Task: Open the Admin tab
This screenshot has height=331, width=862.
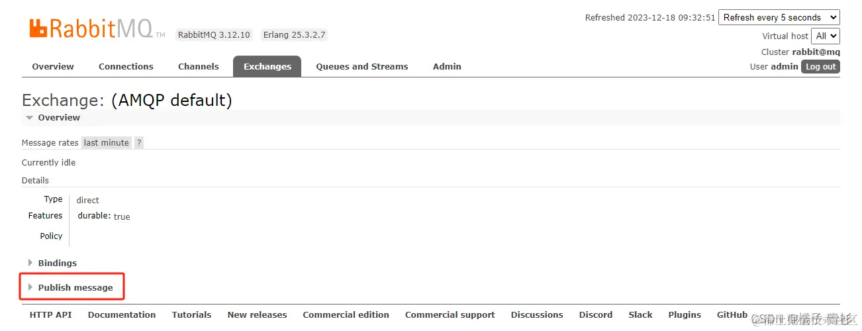Action: click(x=447, y=66)
